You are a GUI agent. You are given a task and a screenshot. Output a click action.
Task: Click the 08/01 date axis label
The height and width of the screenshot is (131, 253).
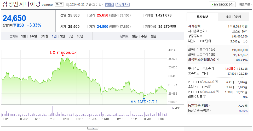(x=65, y=119)
